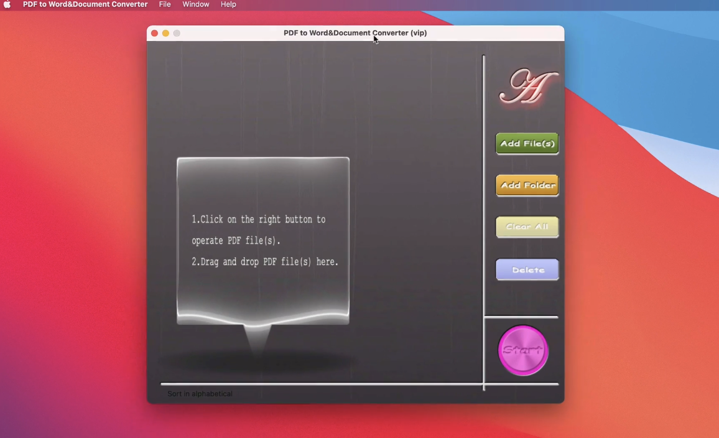Click the '2.Drag and drop PDF file(s) here.' text
The height and width of the screenshot is (438, 719).
[x=265, y=262]
